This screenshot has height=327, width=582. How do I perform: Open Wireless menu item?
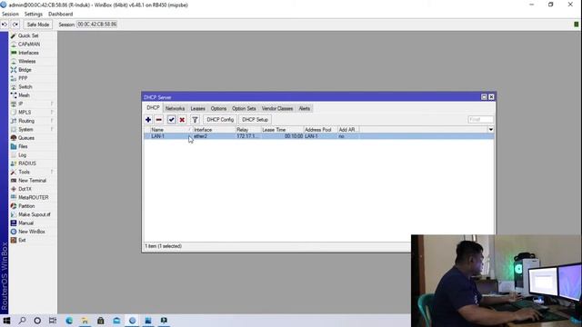pyautogui.click(x=26, y=61)
